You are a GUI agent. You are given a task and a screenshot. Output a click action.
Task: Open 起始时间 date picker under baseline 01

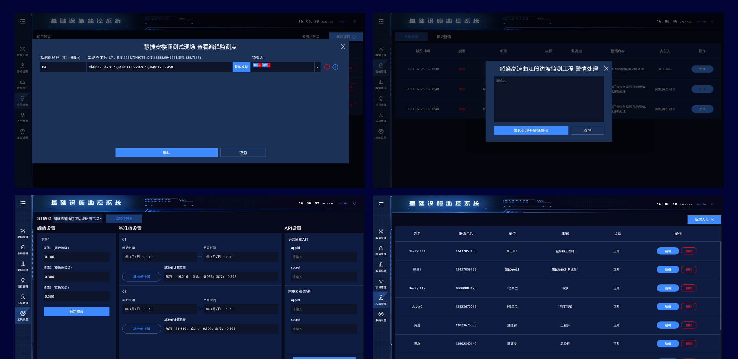[x=159, y=257]
